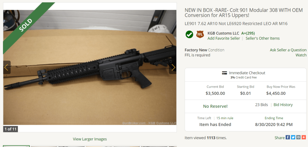The height and width of the screenshot is (147, 308).
Task: Click the green verified seller checkmark badge
Action: point(189,34)
